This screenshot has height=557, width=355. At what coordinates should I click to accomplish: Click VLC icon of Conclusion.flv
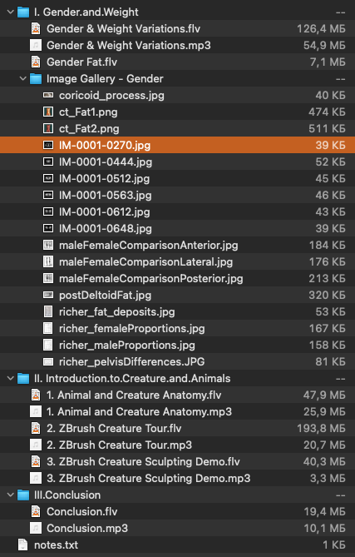(x=36, y=511)
